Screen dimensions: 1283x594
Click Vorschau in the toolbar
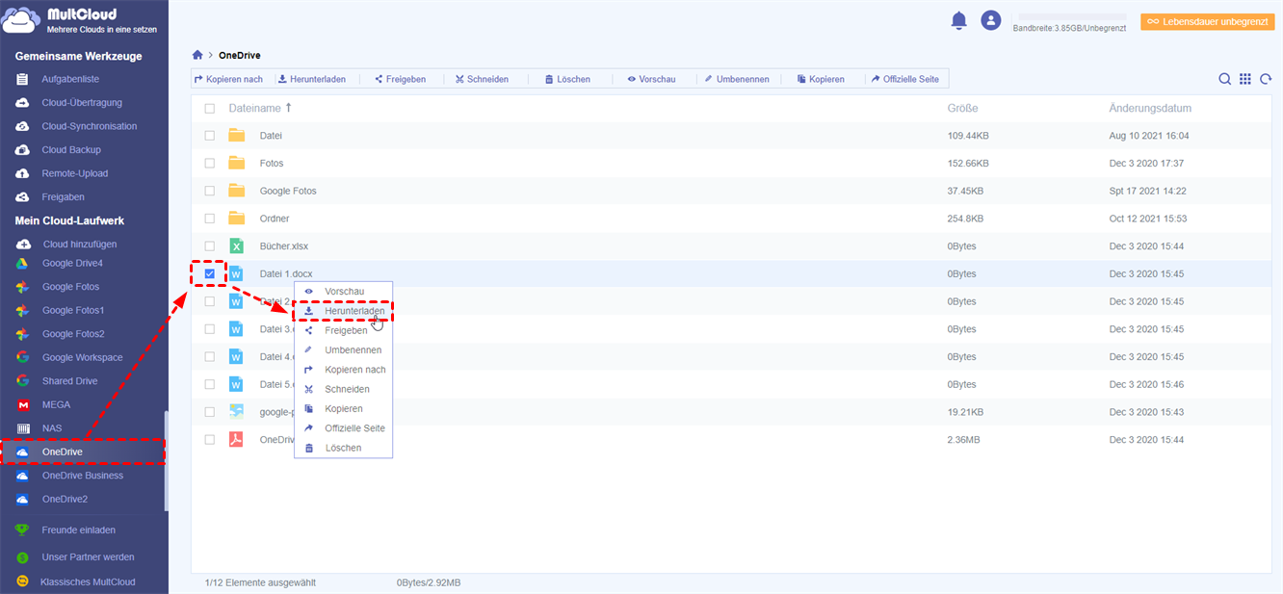point(651,79)
